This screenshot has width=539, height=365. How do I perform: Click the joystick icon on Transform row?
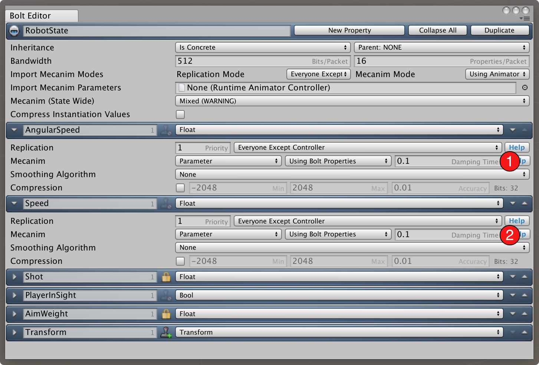click(166, 332)
